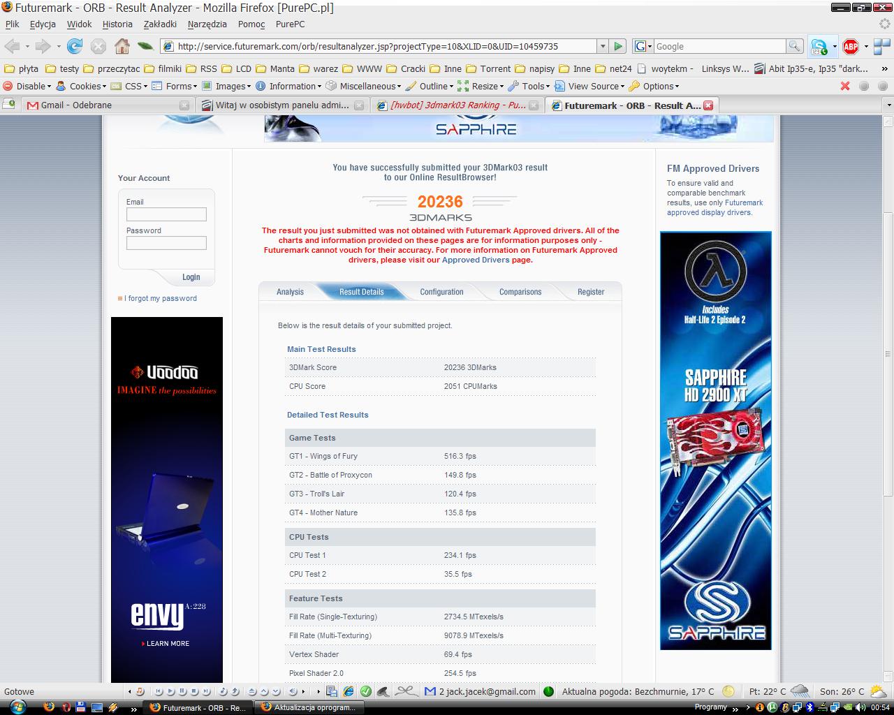Image resolution: width=894 pixels, height=715 pixels.
Task: Click LEARN MORE on the Voodoo envy ad
Action: (166, 644)
